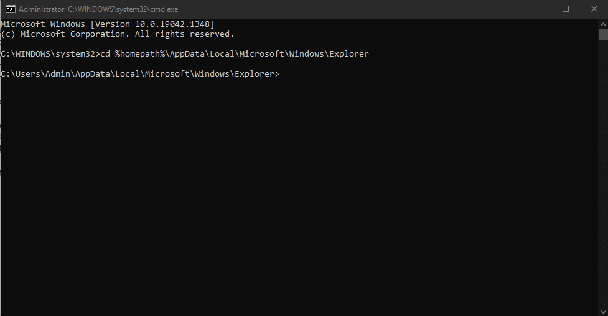This screenshot has width=608, height=316.
Task: Close the cmd.exe window
Action: point(594,9)
